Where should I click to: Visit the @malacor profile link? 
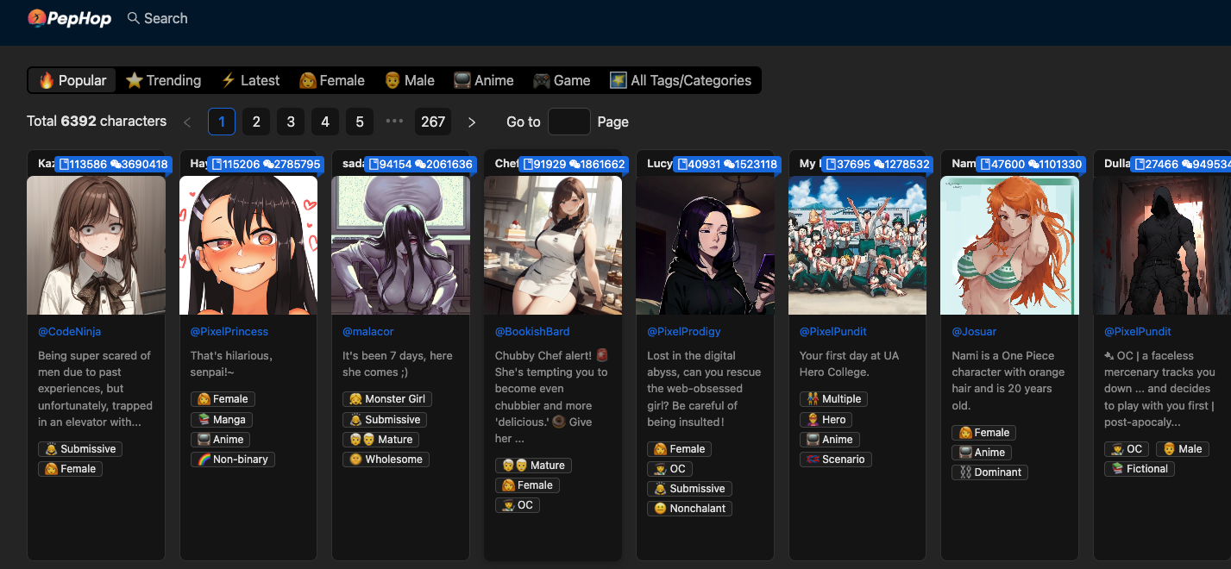(368, 332)
